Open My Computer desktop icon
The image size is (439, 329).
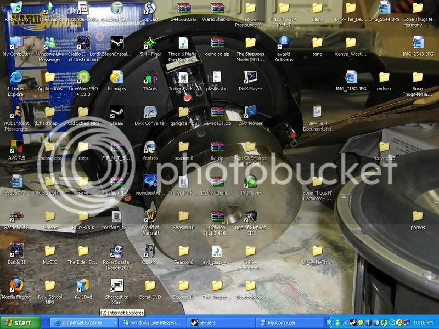16,43
